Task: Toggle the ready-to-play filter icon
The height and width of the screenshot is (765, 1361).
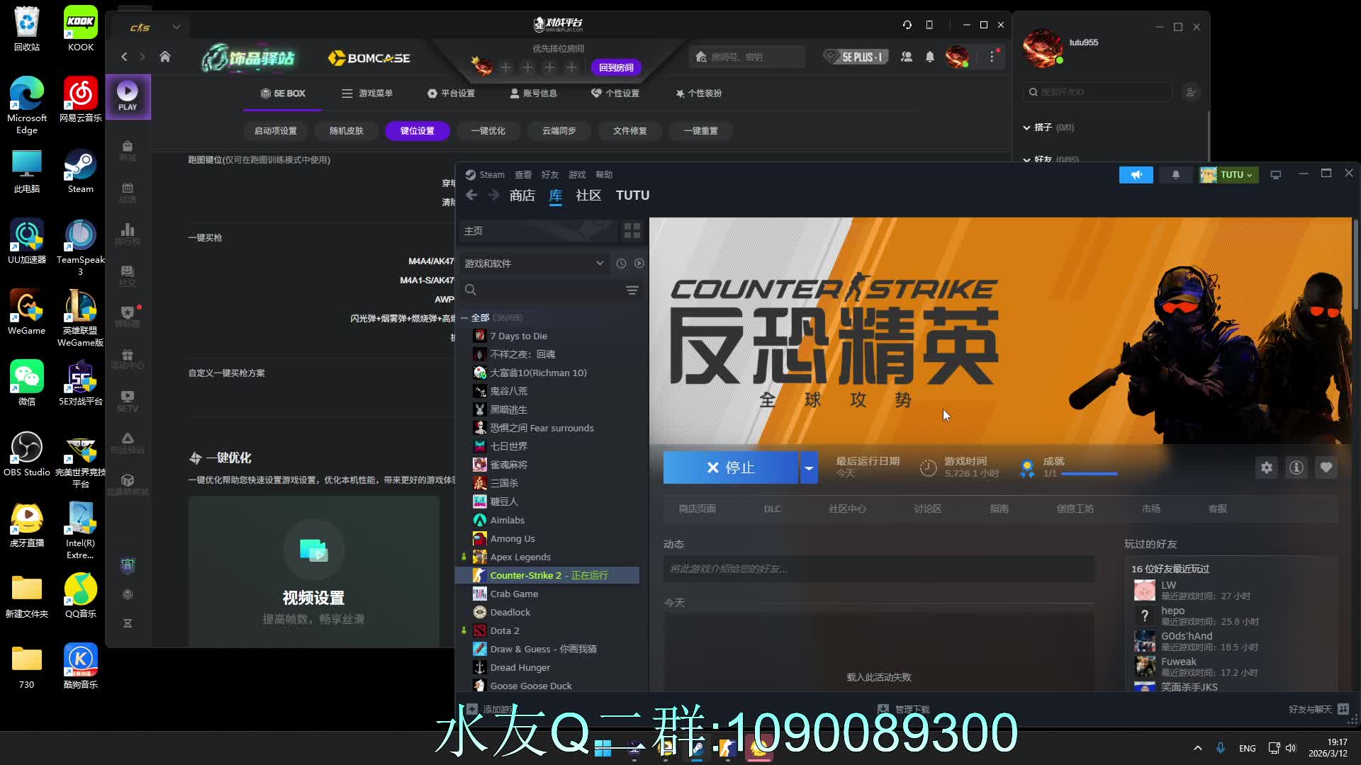Action: click(x=639, y=263)
